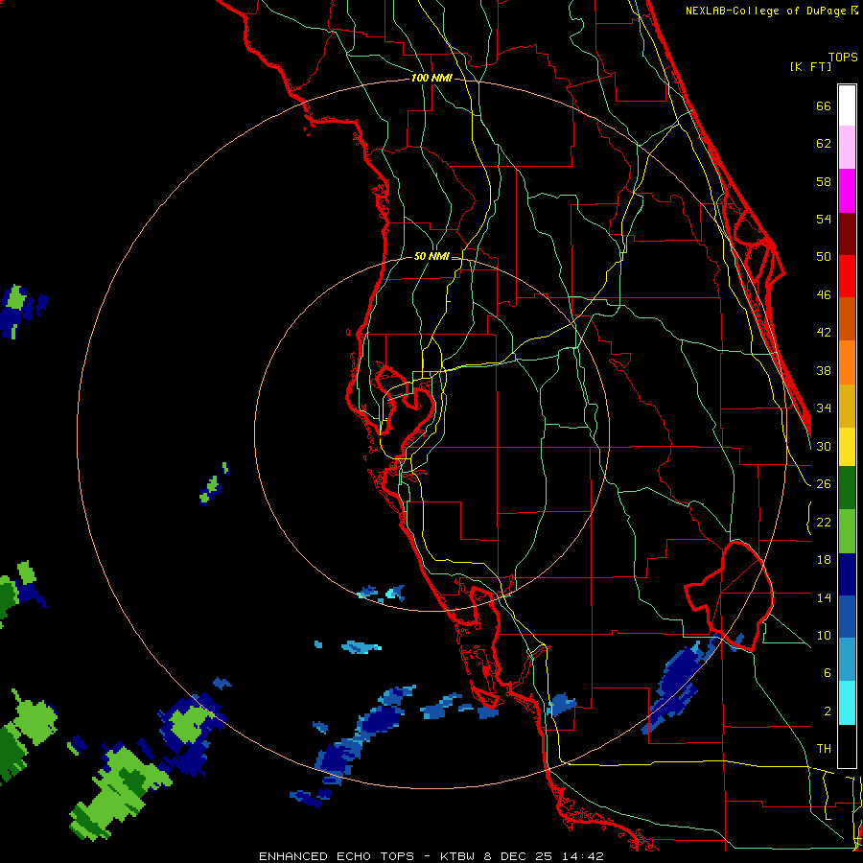
Task: Click the legend value '22'
Action: click(x=824, y=523)
